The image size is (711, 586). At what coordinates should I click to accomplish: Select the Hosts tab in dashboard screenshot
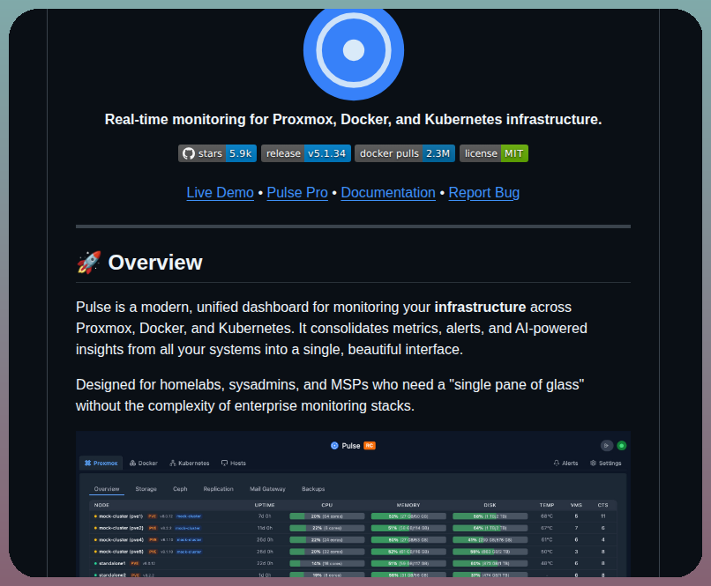[234, 464]
